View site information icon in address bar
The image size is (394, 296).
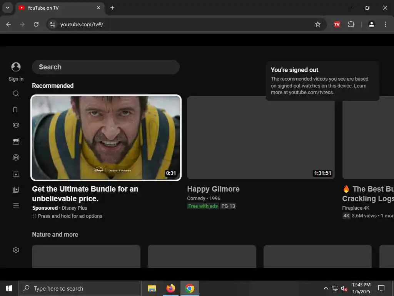[52, 24]
